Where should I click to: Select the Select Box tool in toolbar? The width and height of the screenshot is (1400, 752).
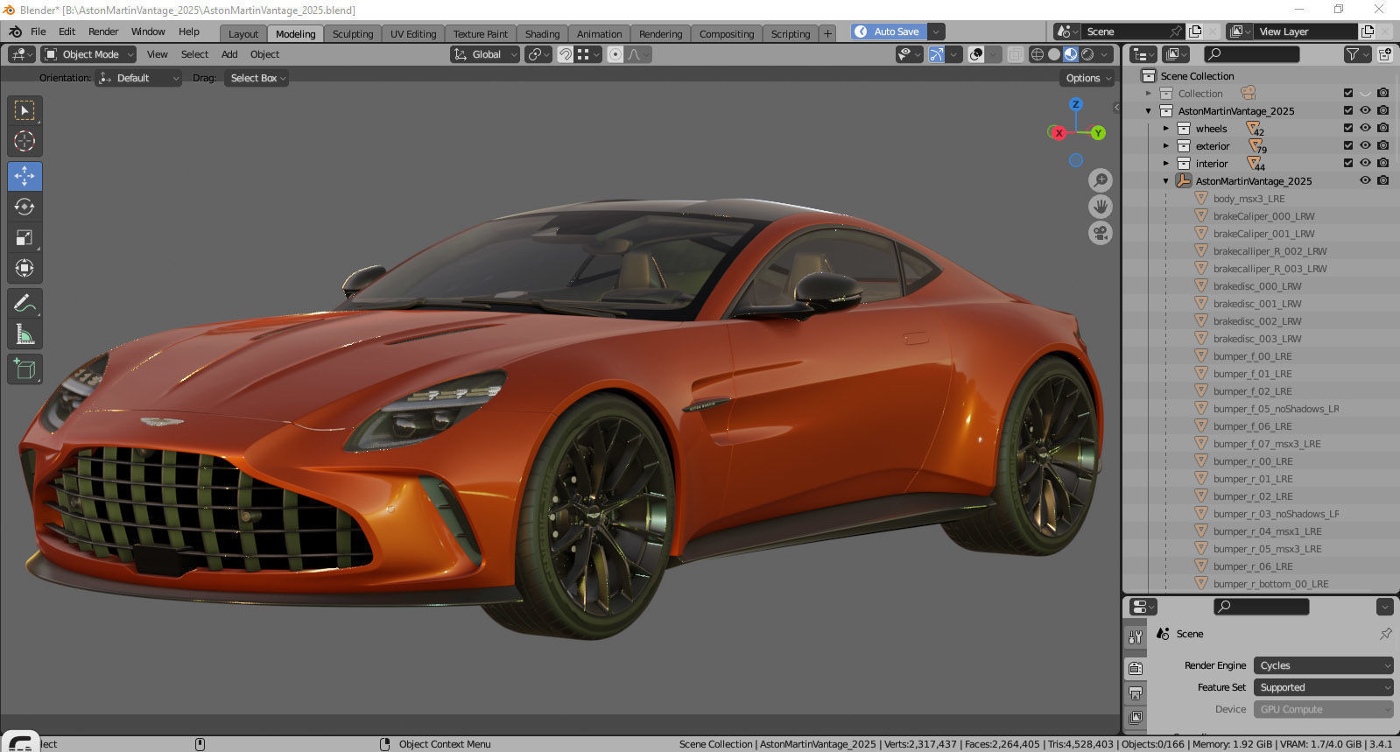pos(25,110)
